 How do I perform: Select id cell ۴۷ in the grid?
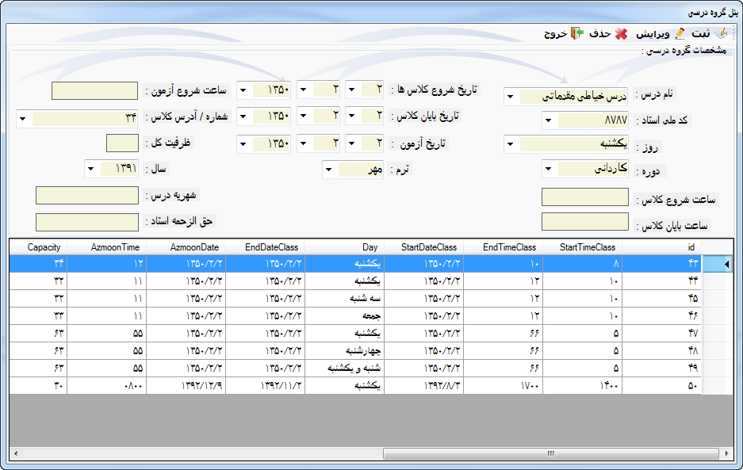(x=661, y=334)
